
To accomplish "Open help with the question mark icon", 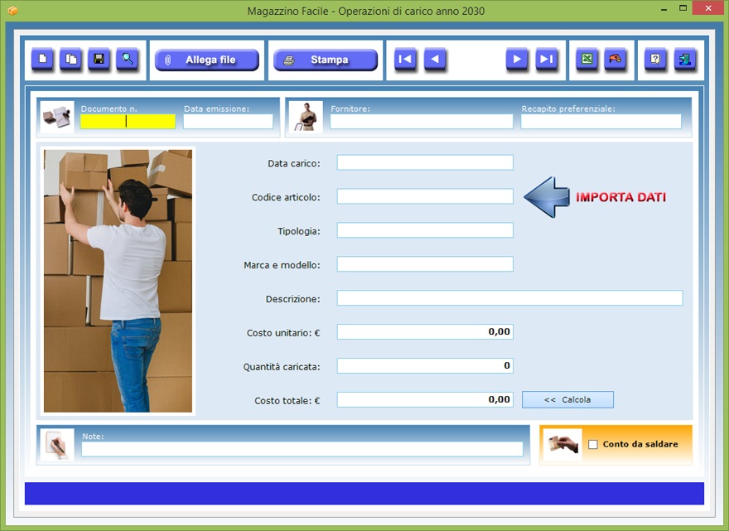I will [655, 59].
